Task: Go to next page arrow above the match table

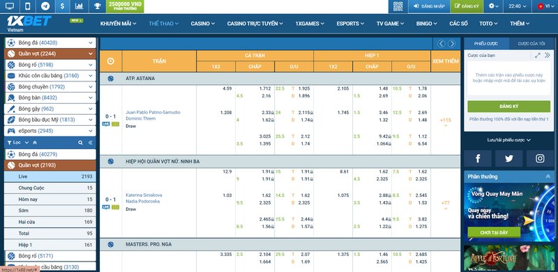Action: tap(451, 44)
